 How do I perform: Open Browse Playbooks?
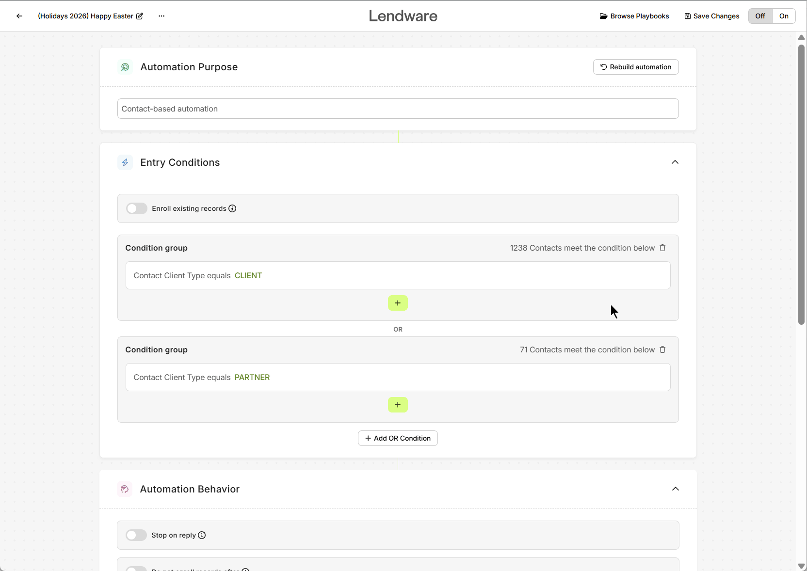click(634, 16)
